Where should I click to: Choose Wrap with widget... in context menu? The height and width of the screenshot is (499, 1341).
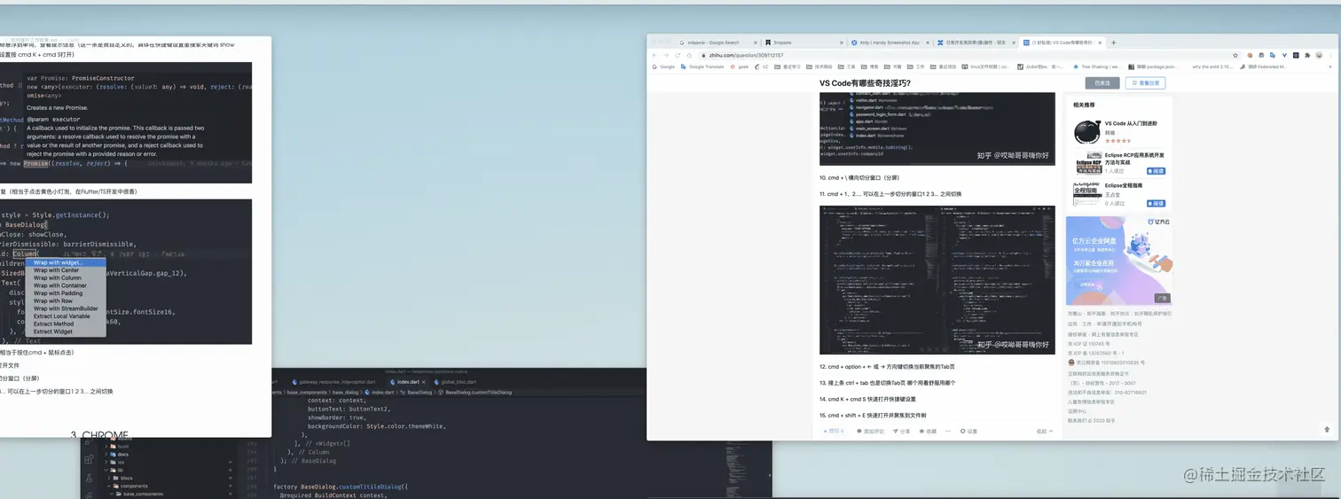point(66,262)
